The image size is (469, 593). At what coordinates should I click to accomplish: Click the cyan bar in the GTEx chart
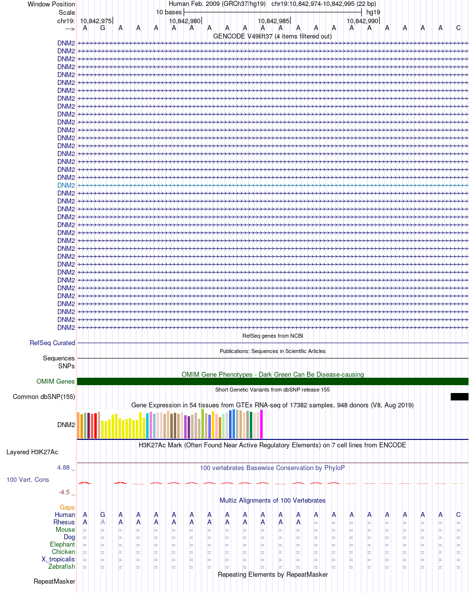[x=148, y=426]
